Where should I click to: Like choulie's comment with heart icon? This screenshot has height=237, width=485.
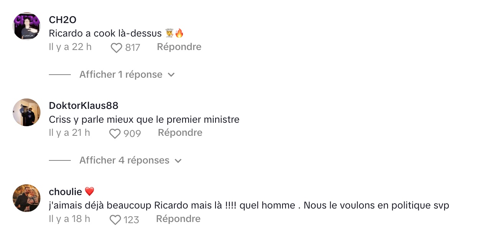pyautogui.click(x=115, y=220)
